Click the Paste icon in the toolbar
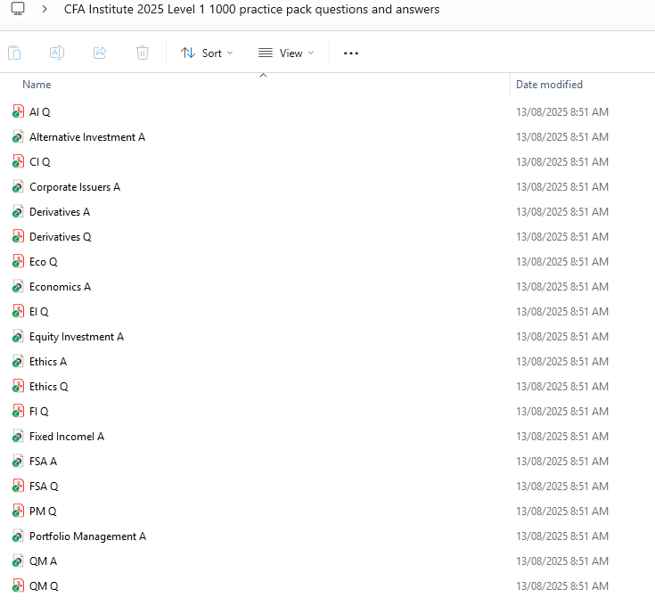 (14, 53)
